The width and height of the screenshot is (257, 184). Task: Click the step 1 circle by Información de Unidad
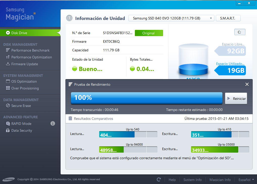click(69, 18)
